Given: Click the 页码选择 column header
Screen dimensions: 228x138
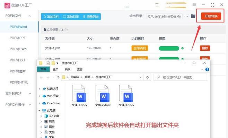Looking at the screenshot, I should [138, 38].
